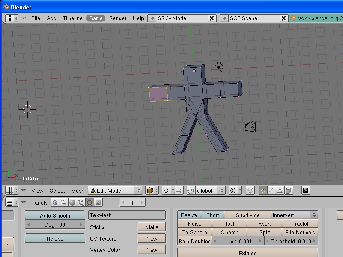Open the pivot point selector icon
The width and height of the screenshot is (343, 257).
pos(168,191)
